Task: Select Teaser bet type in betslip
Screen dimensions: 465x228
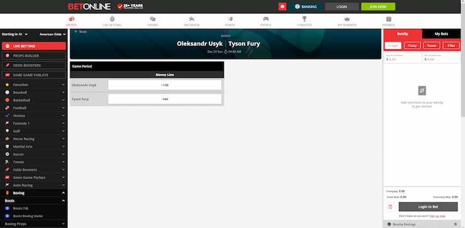Action: [432, 46]
